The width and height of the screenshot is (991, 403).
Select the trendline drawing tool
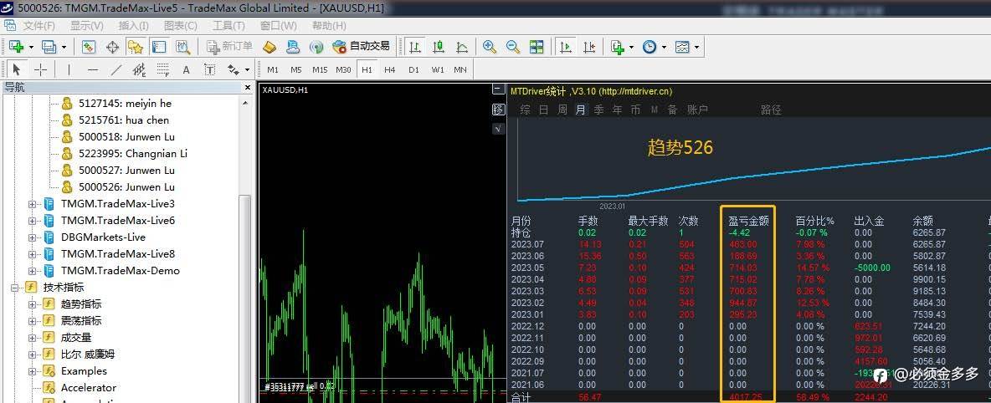116,69
